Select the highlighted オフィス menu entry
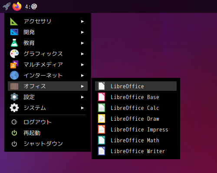 tap(48, 86)
